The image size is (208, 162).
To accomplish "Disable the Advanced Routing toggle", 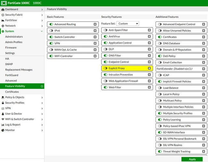I will click(51, 24).
